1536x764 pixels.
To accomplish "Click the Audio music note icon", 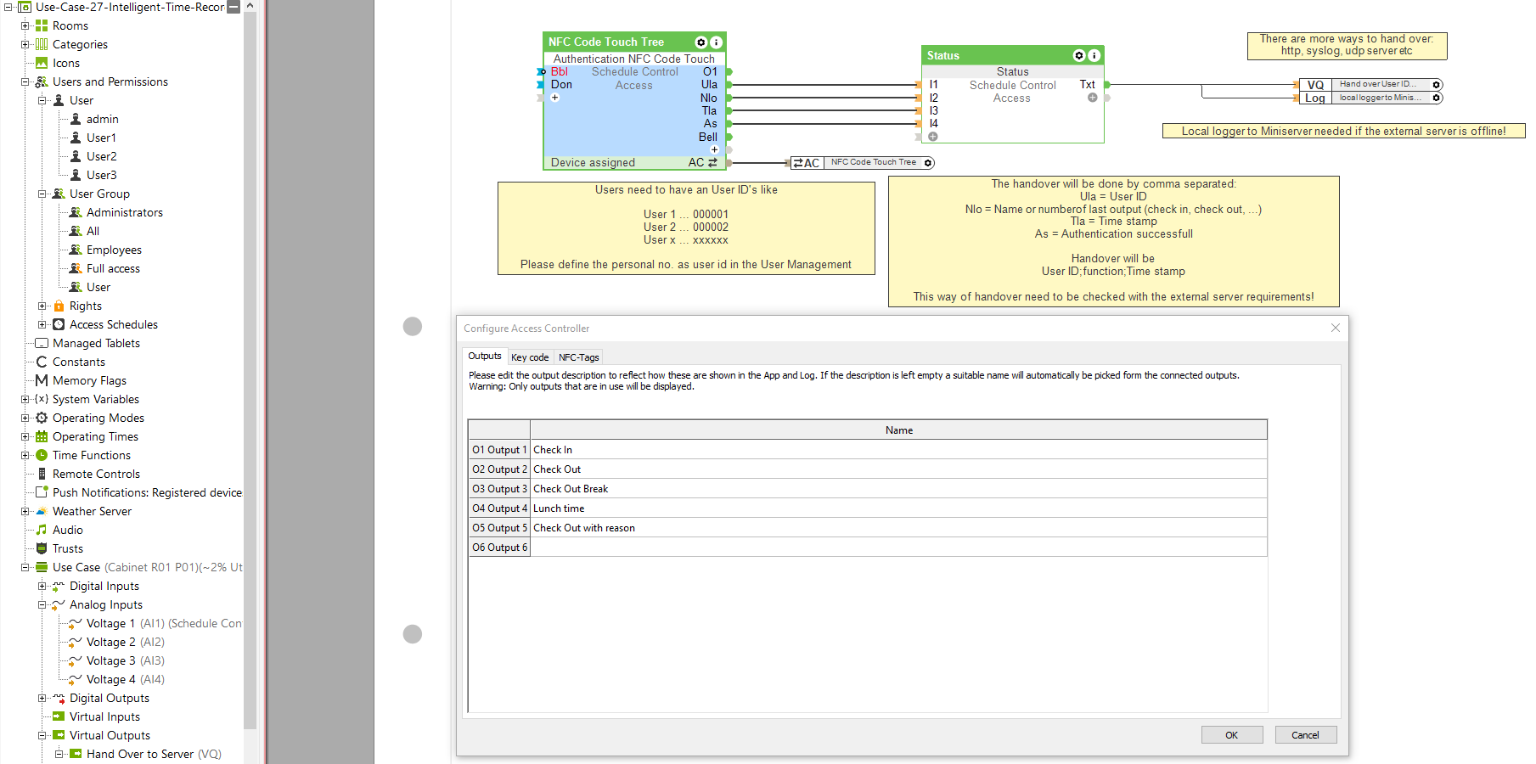I will (x=42, y=531).
